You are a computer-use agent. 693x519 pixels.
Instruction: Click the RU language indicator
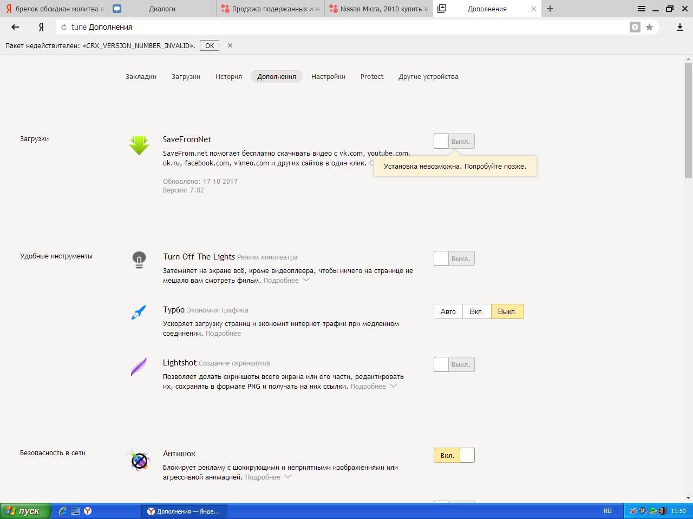tap(607, 511)
